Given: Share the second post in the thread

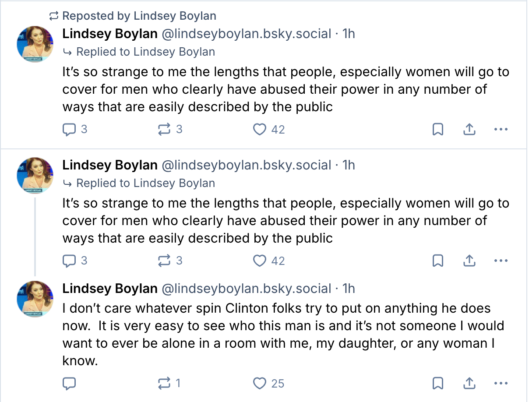Looking at the screenshot, I should point(469,261).
